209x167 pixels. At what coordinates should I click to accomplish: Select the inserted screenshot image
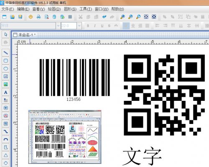click(65, 137)
